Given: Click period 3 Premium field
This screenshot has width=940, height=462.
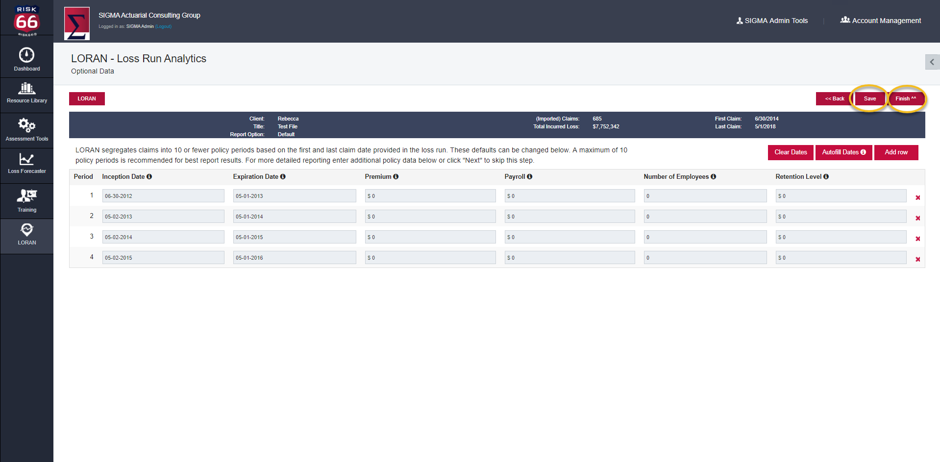Looking at the screenshot, I should click(x=430, y=237).
